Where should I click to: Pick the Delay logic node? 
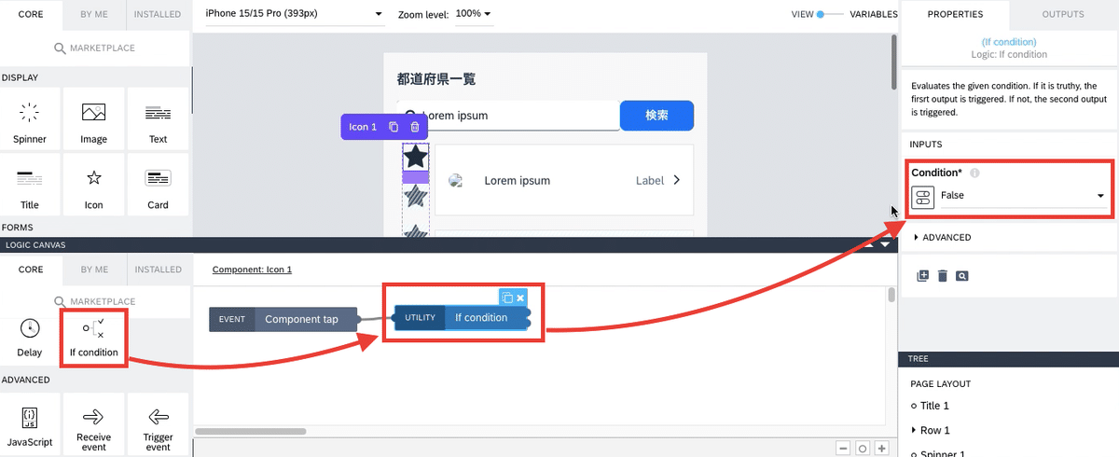click(30, 338)
